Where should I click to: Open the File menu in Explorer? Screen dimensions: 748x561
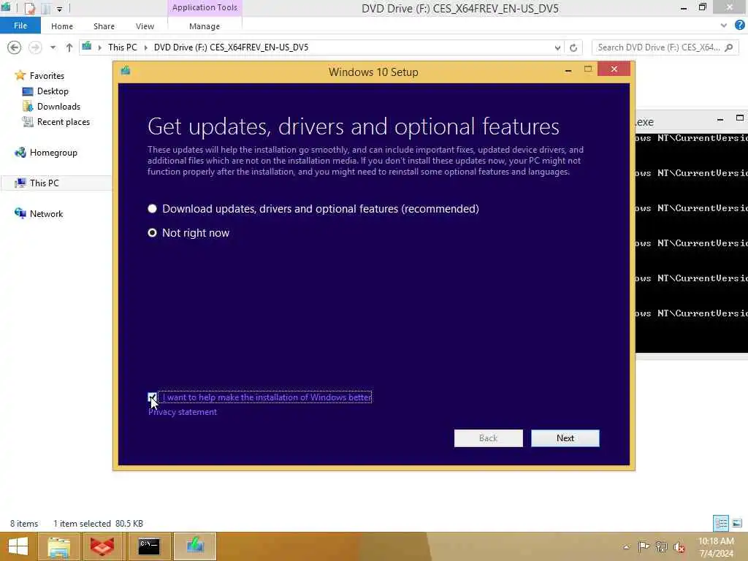pyautogui.click(x=20, y=26)
